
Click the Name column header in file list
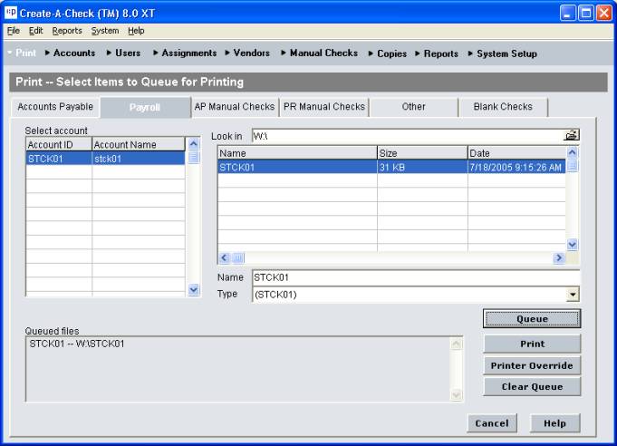tap(297, 153)
